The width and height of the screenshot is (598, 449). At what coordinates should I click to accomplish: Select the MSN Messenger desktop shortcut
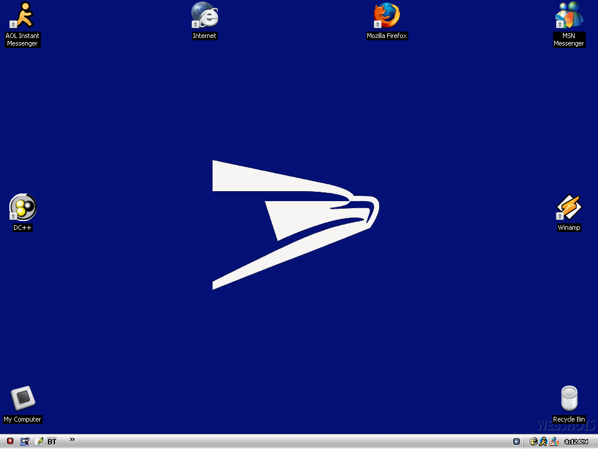click(569, 16)
